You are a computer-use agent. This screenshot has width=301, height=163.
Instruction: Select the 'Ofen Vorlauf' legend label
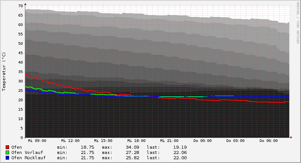27,152
